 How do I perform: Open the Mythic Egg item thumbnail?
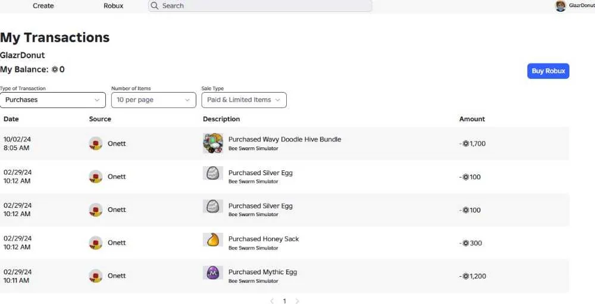(x=213, y=273)
